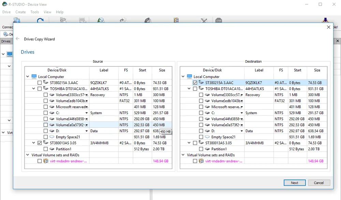Check source D: partition checkbox
This screenshot has height=200, width=341.
coord(45,131)
